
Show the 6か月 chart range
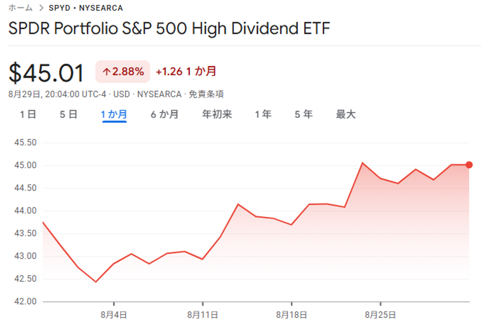(x=165, y=115)
